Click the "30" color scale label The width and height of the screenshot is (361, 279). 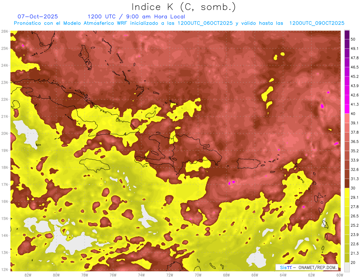pyautogui.click(x=353, y=188)
